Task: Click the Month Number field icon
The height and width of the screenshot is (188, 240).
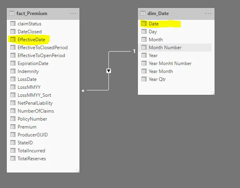Action: pos(144,48)
